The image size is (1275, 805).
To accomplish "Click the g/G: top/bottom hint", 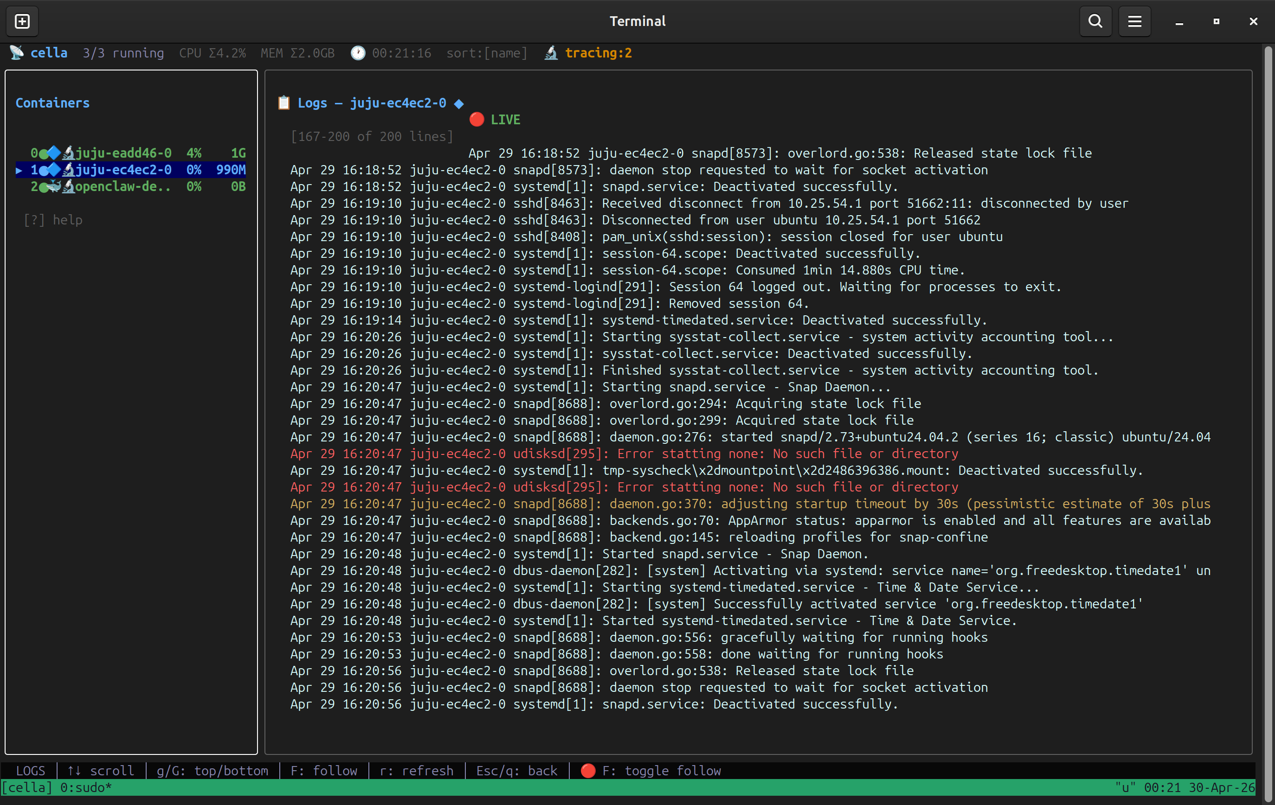I will (x=212, y=771).
